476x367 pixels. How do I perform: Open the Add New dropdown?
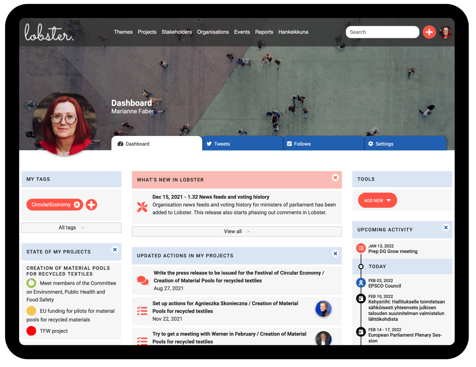[x=377, y=201]
